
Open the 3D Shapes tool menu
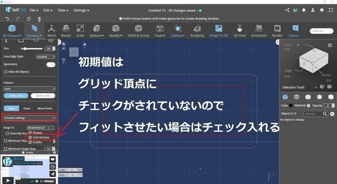(12, 31)
